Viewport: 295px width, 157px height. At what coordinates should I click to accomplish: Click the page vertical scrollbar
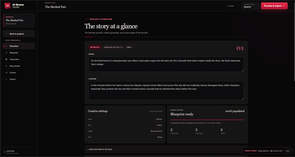[x=294, y=41]
